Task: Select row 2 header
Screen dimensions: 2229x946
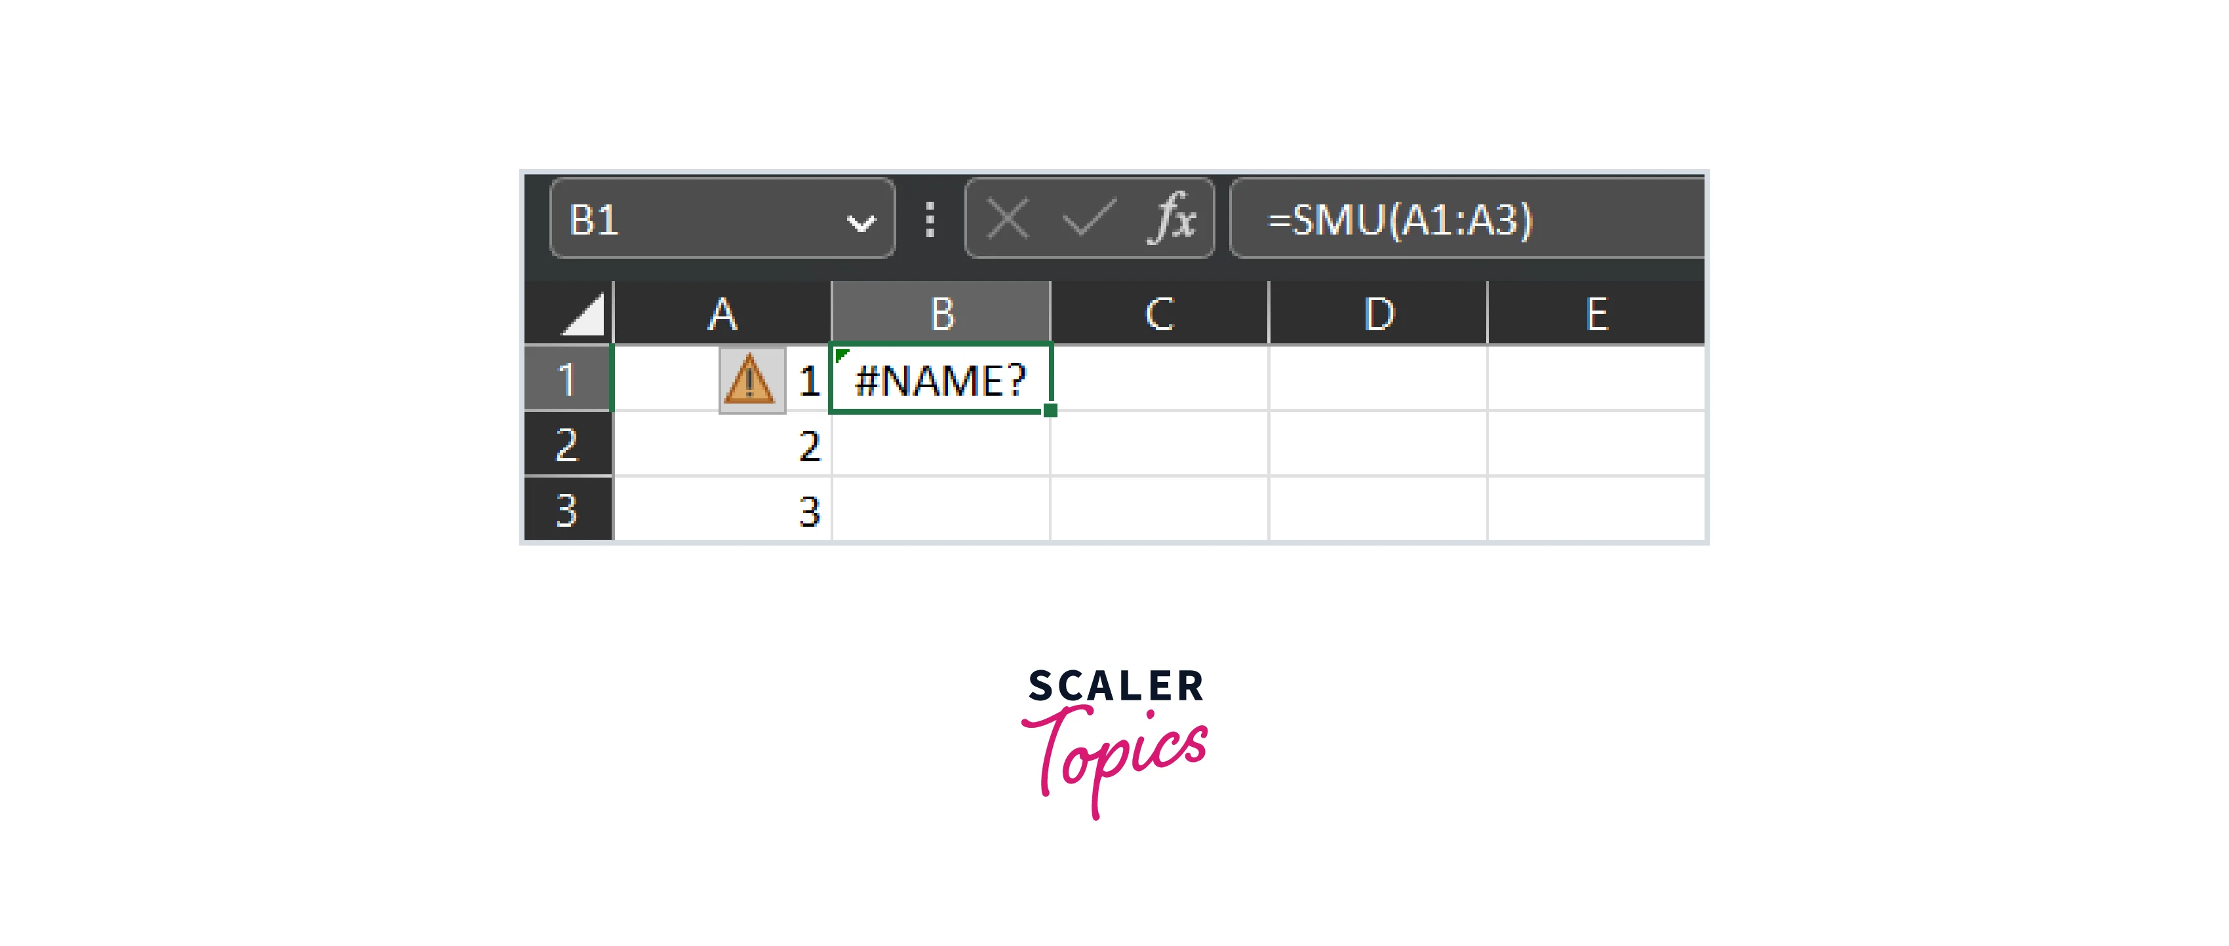Action: [568, 444]
